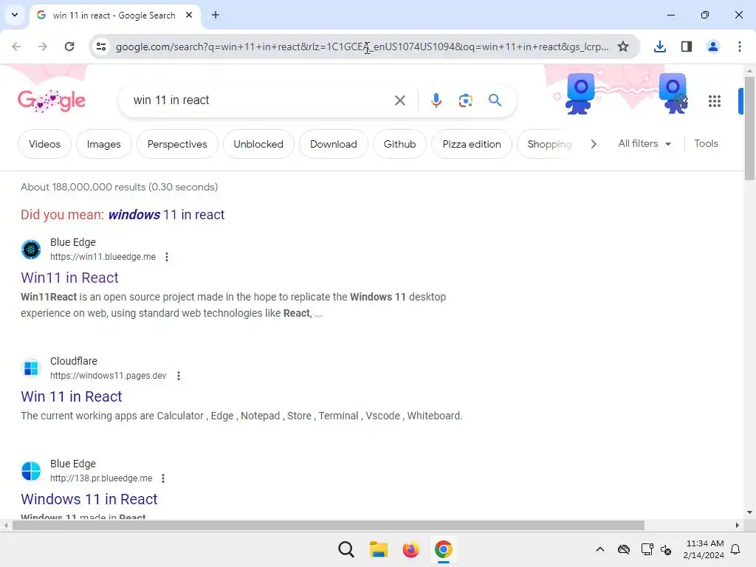
Task: Click the https://win11.blueedge.me URL
Action: click(x=103, y=257)
